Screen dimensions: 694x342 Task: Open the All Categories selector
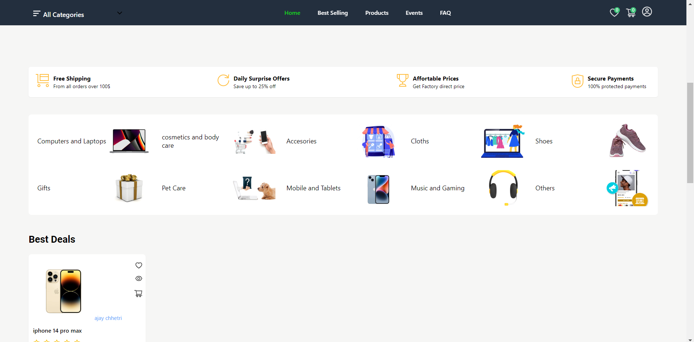point(63,14)
